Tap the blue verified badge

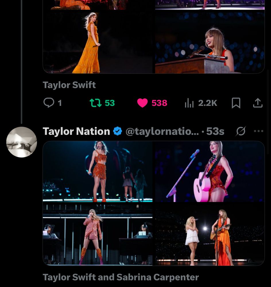[x=117, y=131]
